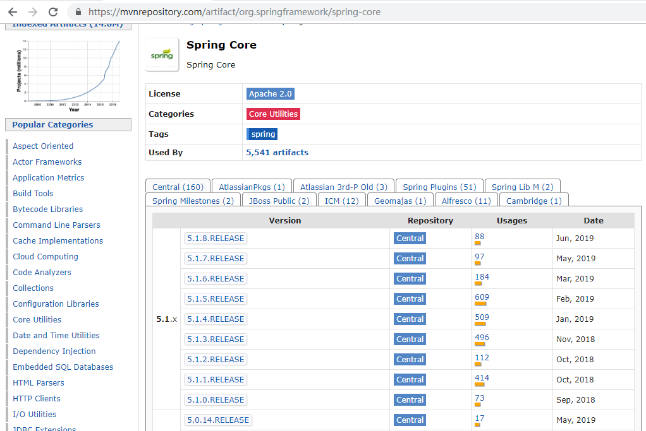Open the Cloud Computing category

point(46,257)
